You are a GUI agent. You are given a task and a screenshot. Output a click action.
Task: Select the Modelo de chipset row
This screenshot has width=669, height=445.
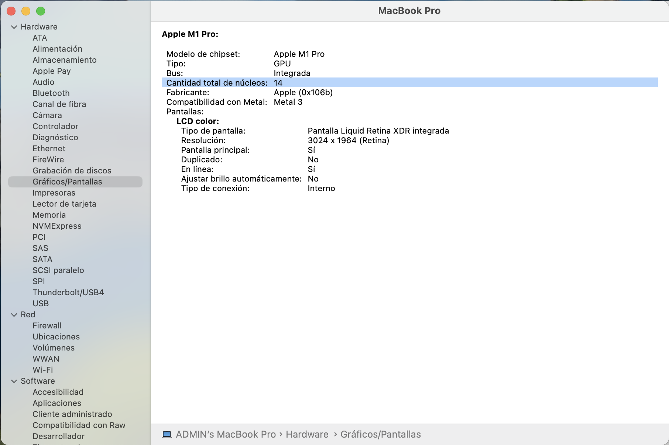pyautogui.click(x=245, y=54)
